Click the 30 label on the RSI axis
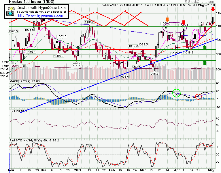221x173 pixels. pyautogui.click(x=218, y=131)
